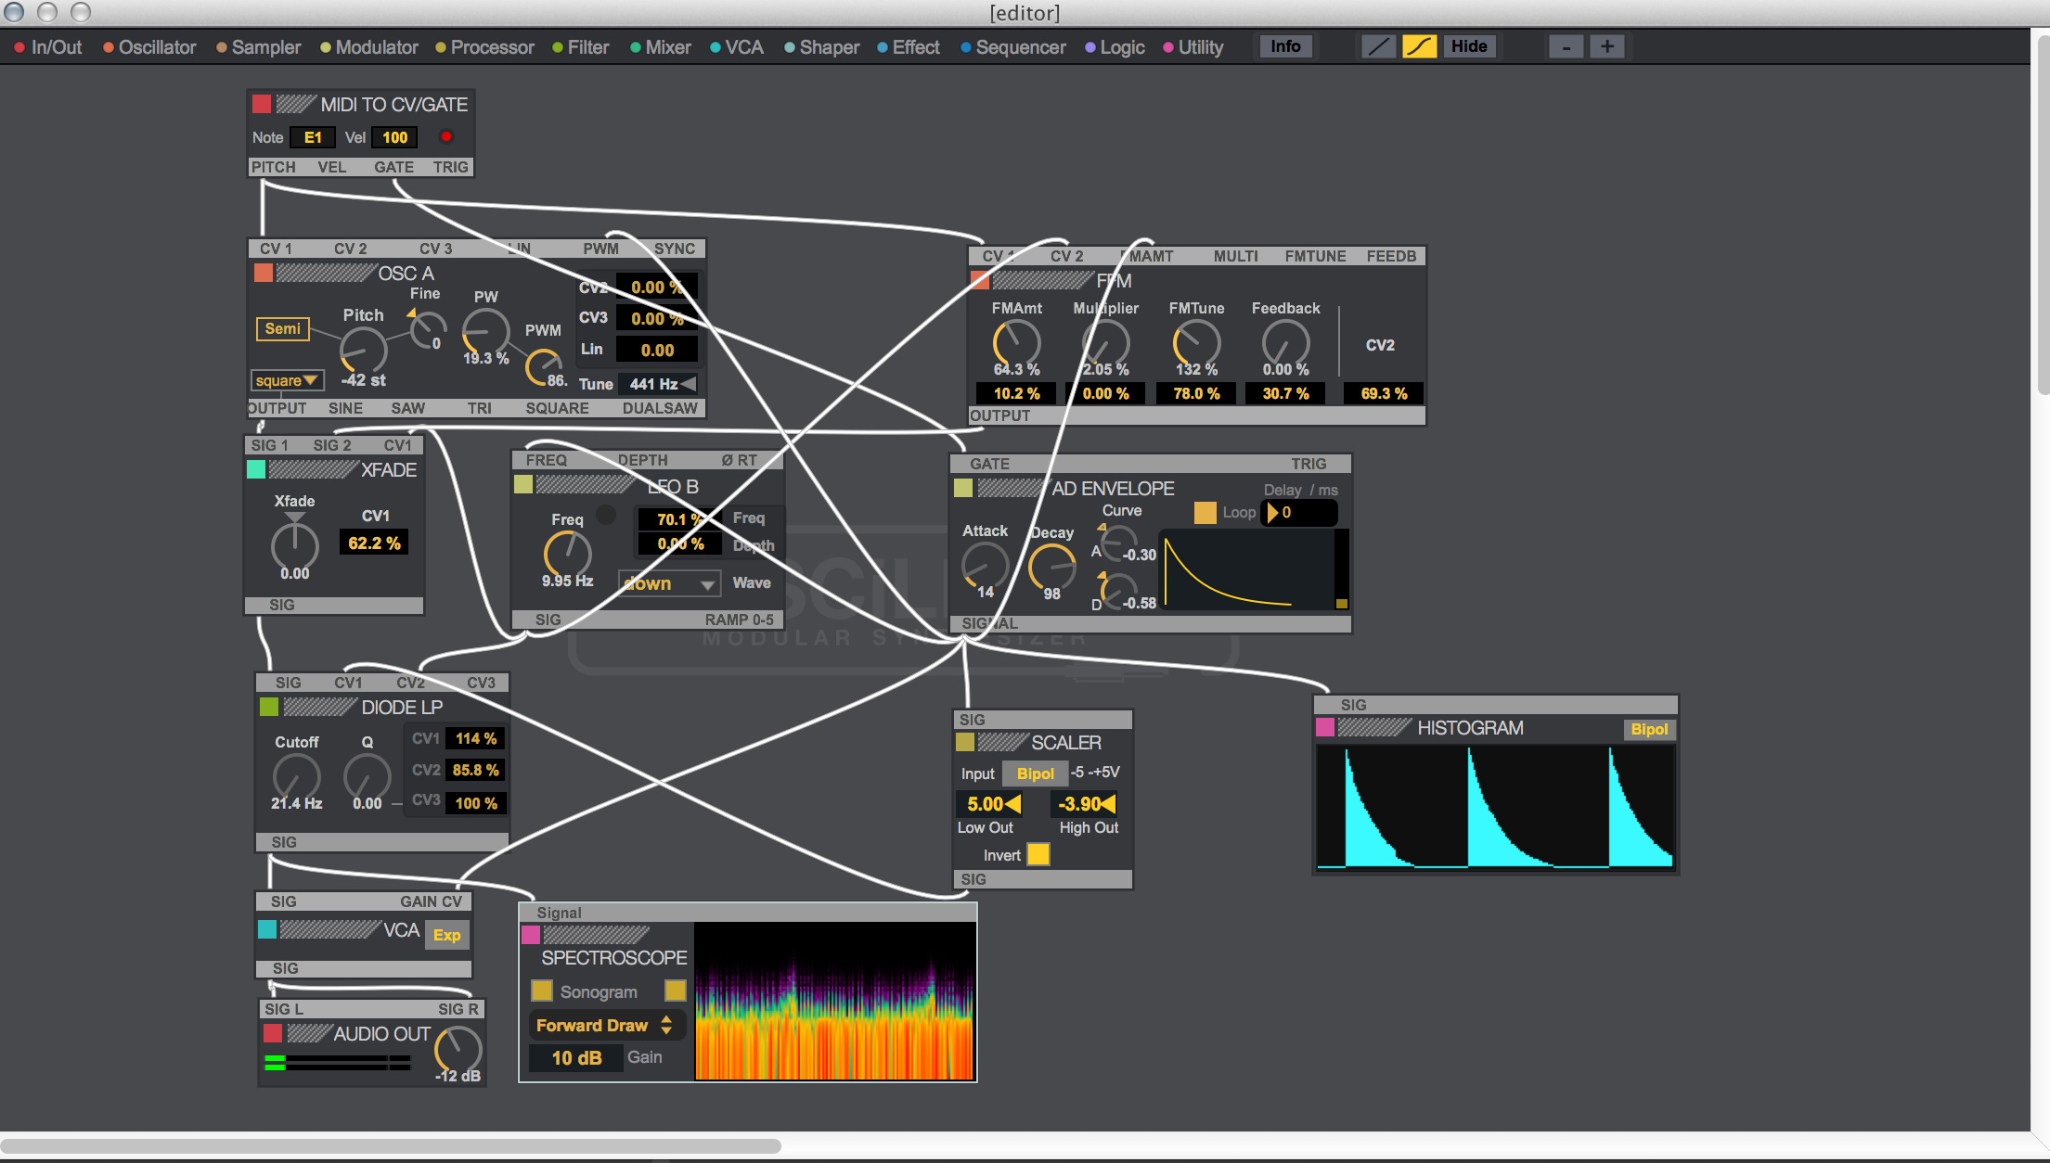Toggle the Scaler Invert checkbox

(1038, 854)
